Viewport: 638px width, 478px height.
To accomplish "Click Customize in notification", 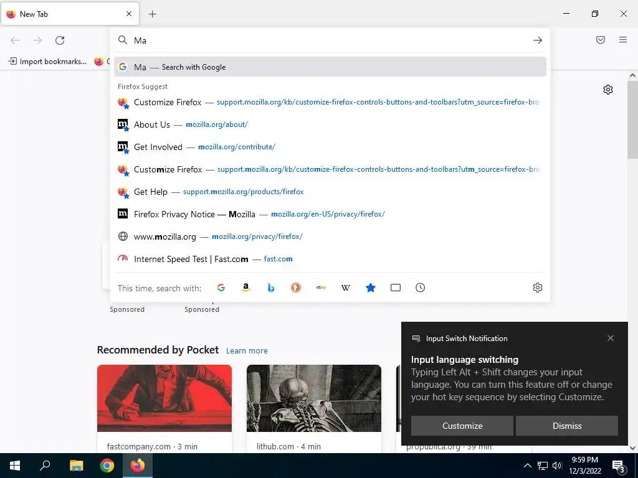I will pyautogui.click(x=462, y=426).
